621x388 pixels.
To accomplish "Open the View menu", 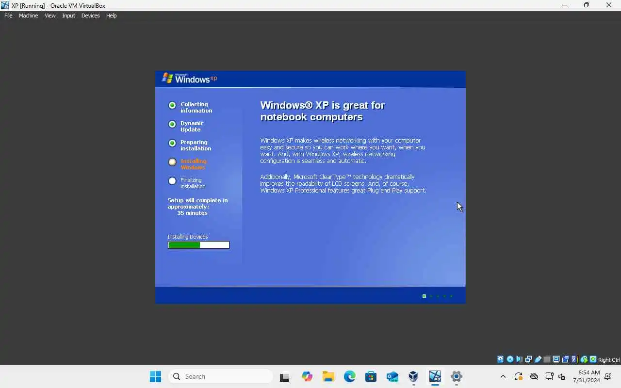I will coord(50,16).
